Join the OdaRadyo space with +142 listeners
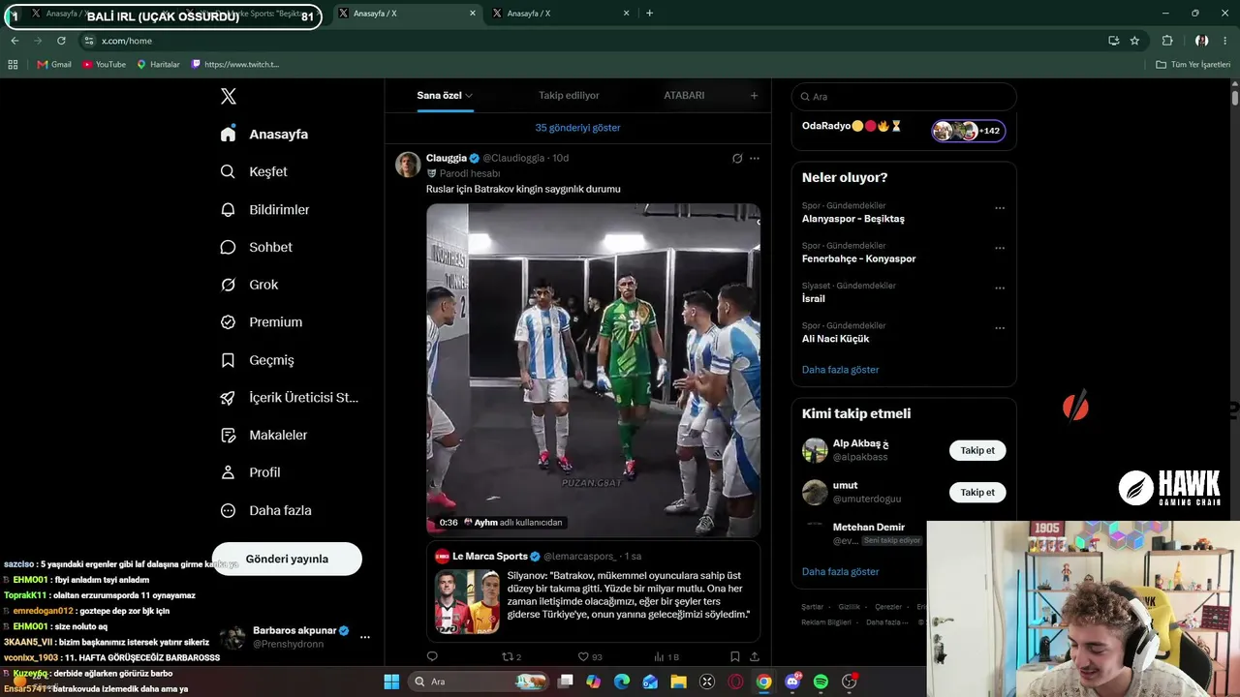 tap(969, 131)
